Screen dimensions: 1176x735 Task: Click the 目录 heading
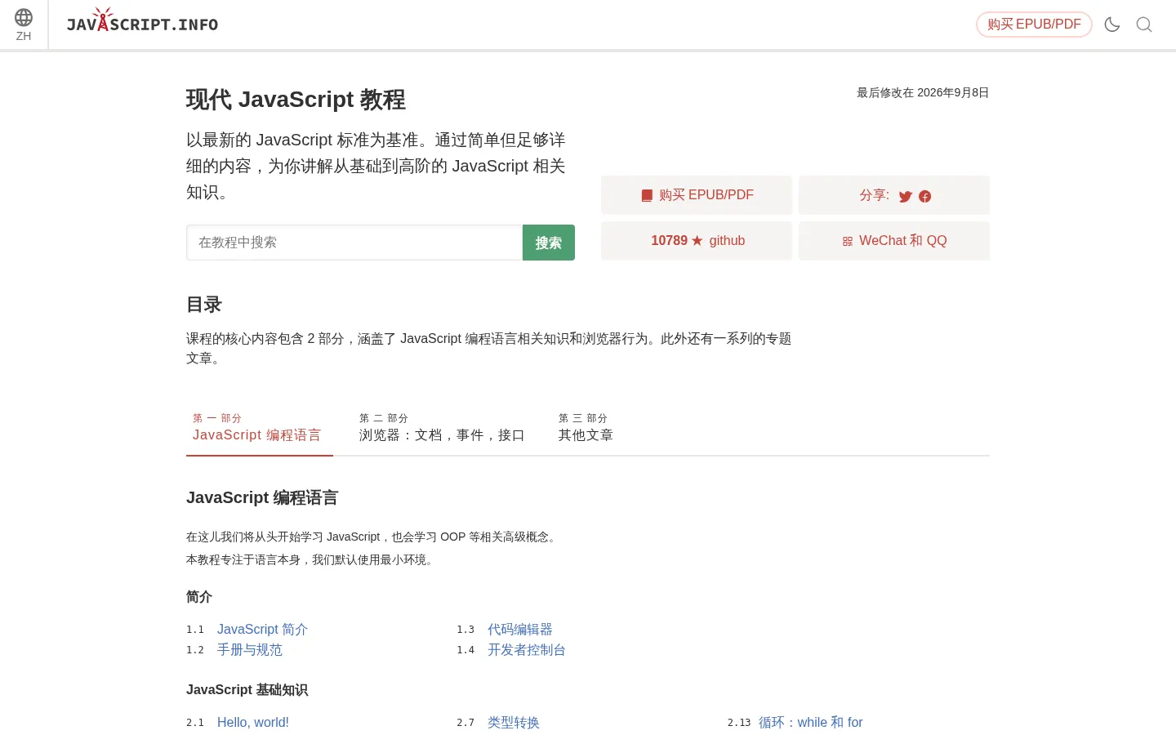click(x=204, y=305)
